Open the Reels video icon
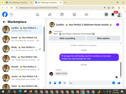This screenshot has height=94, width=126. tap(62, 15)
